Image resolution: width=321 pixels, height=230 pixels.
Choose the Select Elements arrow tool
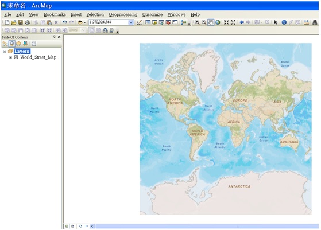276,22
